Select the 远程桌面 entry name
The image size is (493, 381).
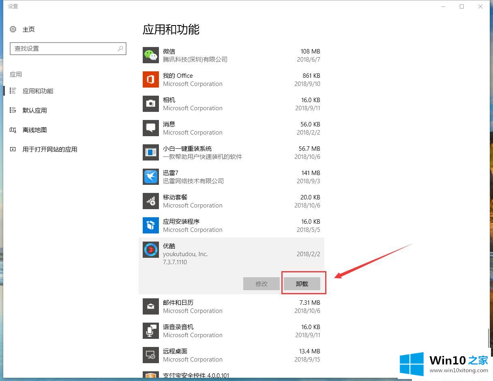pos(175,351)
